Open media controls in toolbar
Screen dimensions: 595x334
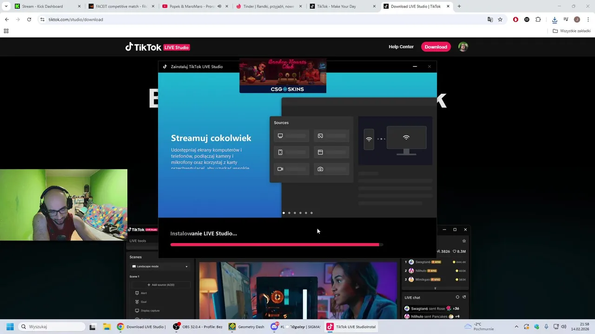click(566, 19)
